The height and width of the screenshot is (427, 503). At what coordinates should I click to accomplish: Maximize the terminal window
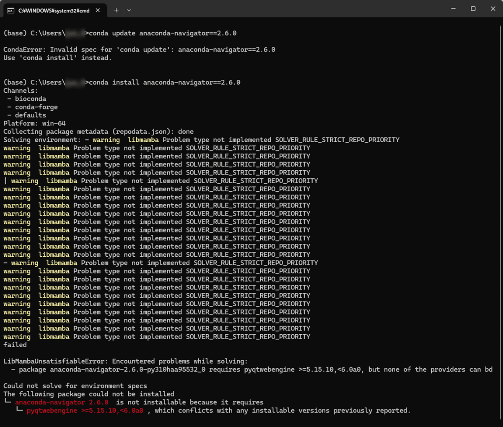click(x=473, y=8)
